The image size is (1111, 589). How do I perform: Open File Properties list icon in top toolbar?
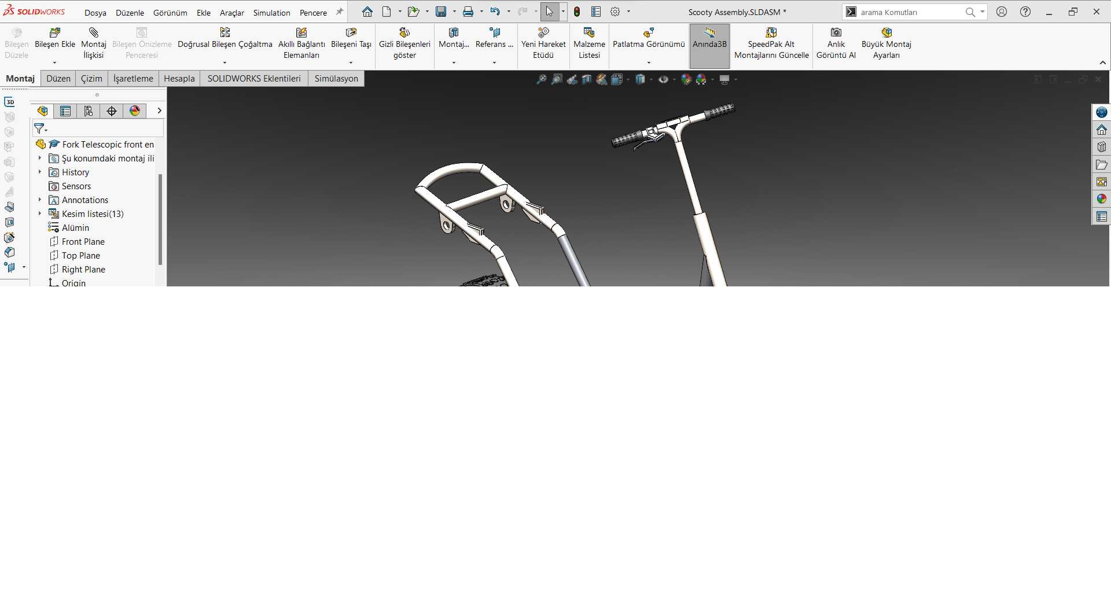(596, 12)
